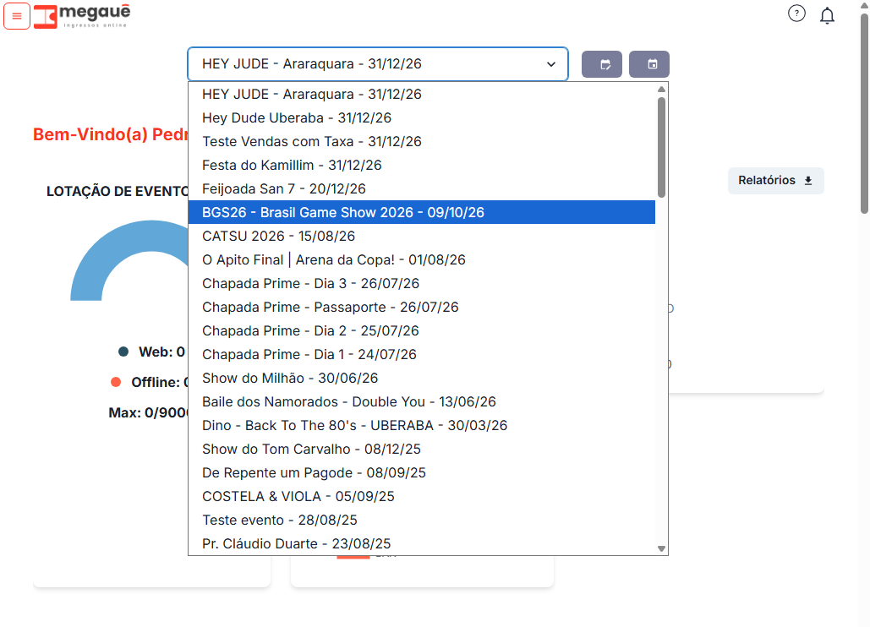Click the Max: 0/900 capacity text
Image resolution: width=870 pixels, height=627 pixels.
[x=148, y=412]
